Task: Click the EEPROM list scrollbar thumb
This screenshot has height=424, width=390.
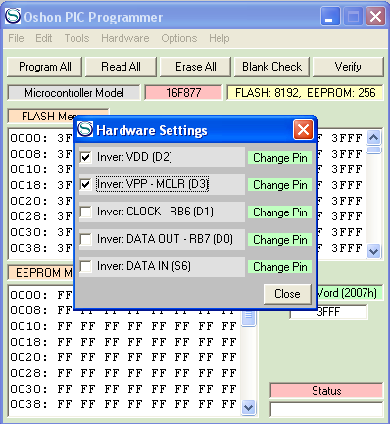Action: [248, 316]
